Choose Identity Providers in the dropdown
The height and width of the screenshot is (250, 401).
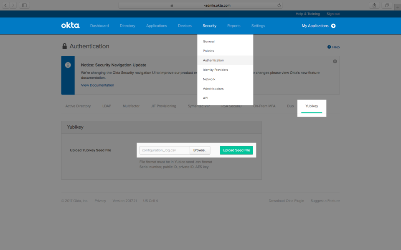[215, 70]
